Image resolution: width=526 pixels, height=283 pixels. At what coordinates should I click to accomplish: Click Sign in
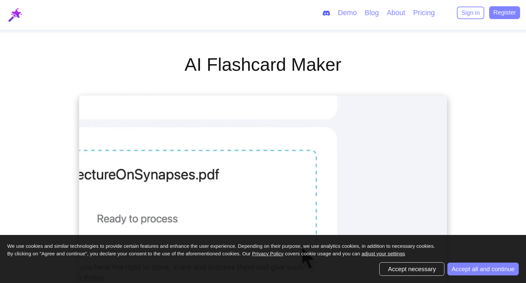[x=470, y=13]
